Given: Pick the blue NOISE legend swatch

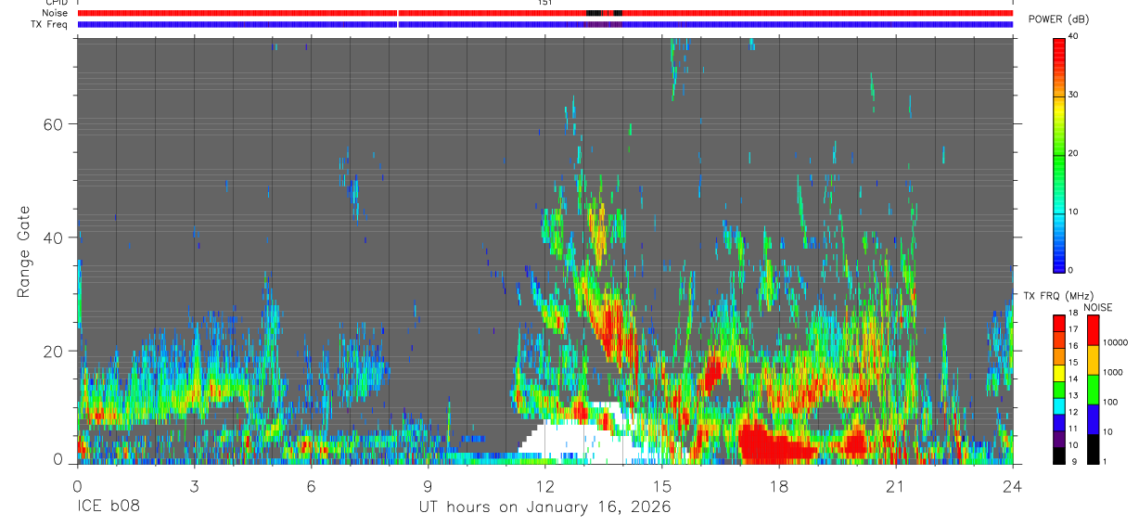Looking at the screenshot, I should pos(1092,419).
